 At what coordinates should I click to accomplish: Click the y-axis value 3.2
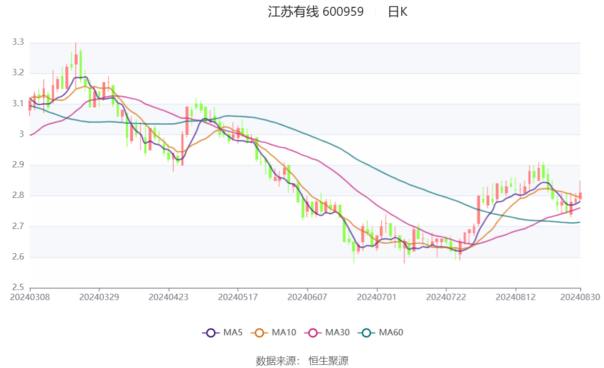click(18, 73)
